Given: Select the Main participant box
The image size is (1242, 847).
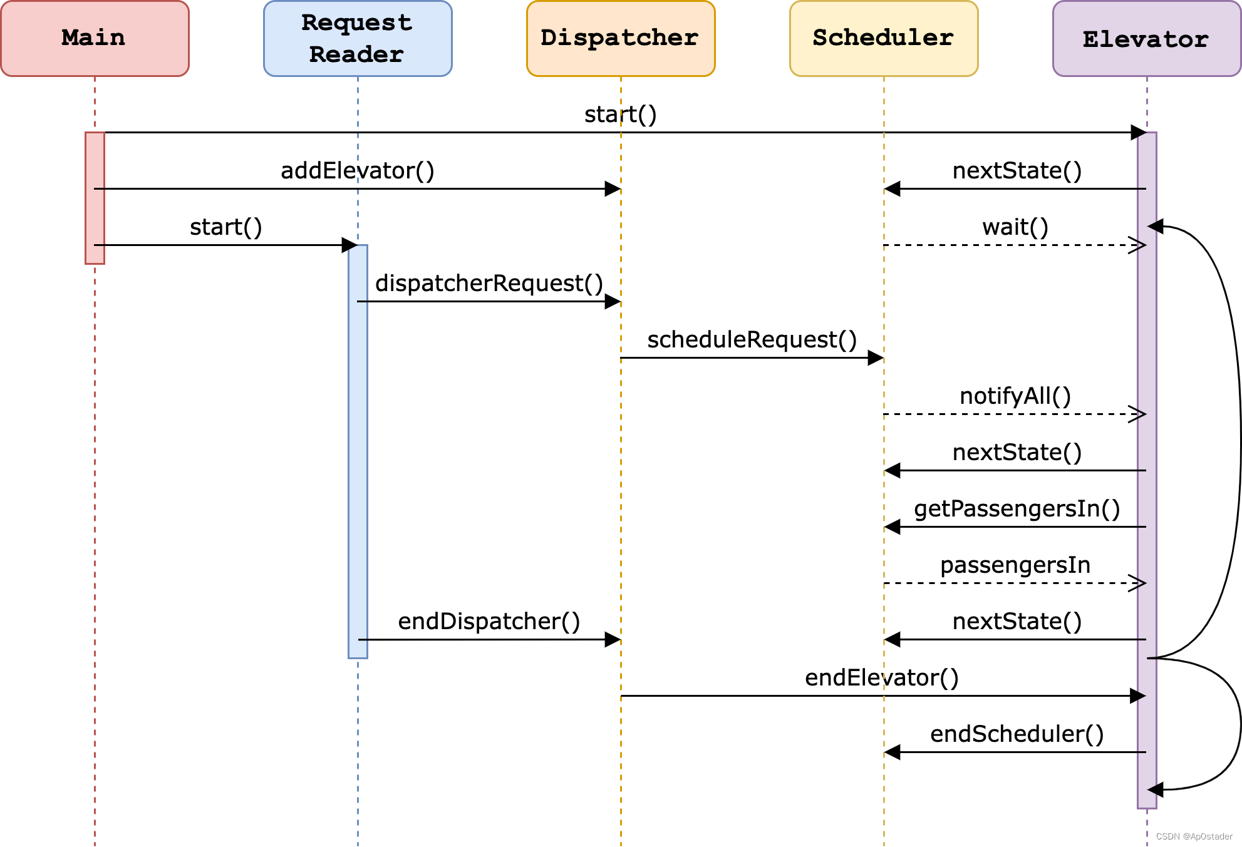Looking at the screenshot, I should pos(95,38).
